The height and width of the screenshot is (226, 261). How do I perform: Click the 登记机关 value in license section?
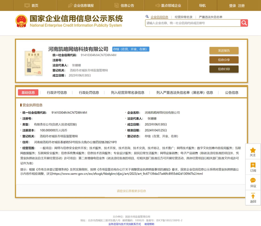coord(59,136)
